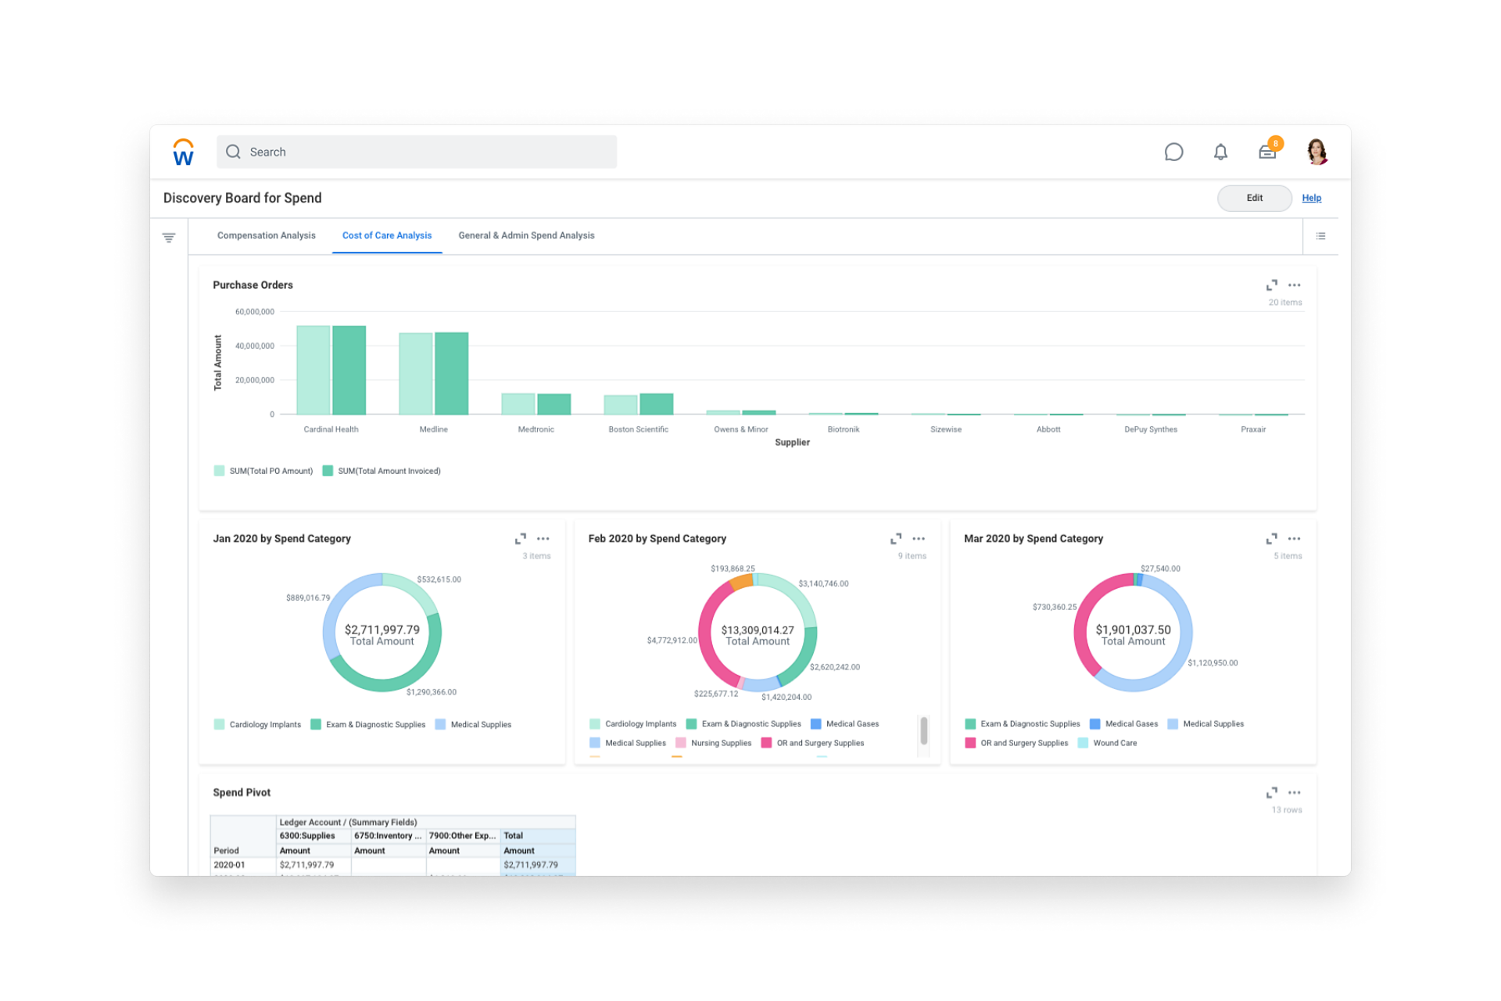
Task: Open the filter panel icon on the left
Action: click(169, 236)
